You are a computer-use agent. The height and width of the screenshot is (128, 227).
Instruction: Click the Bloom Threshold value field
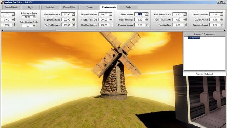click(140, 20)
